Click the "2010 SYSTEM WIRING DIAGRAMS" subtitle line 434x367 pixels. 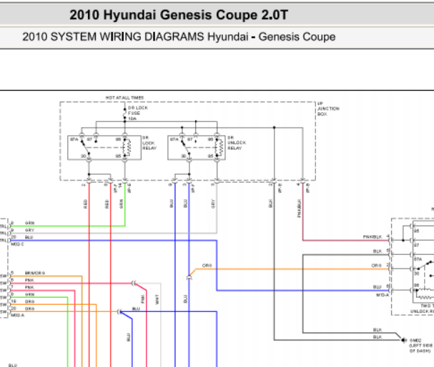click(x=179, y=36)
